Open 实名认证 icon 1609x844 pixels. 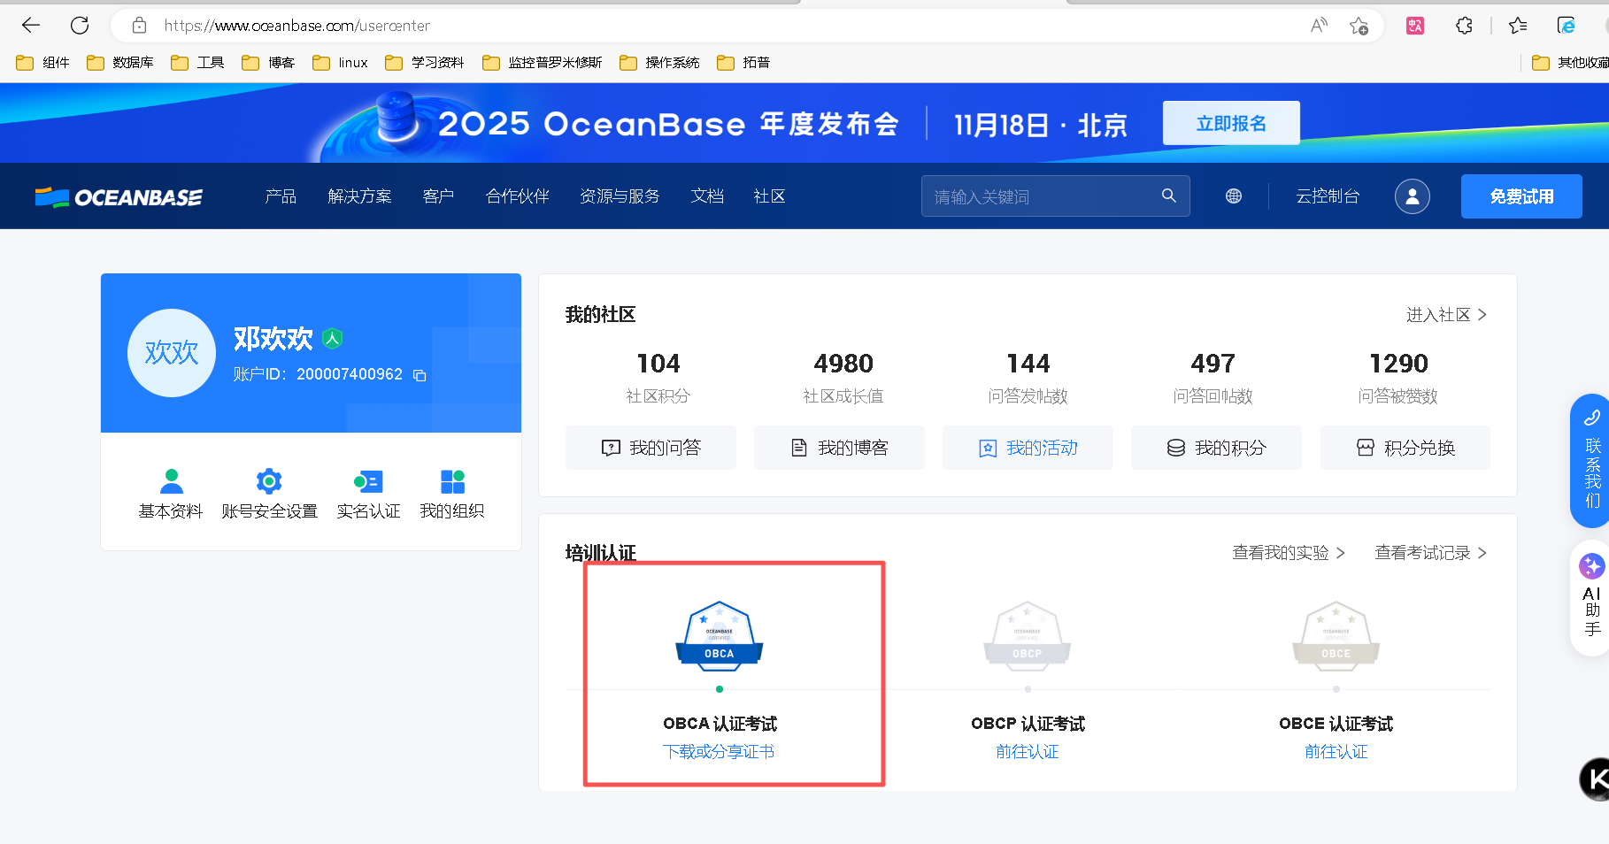click(x=368, y=481)
